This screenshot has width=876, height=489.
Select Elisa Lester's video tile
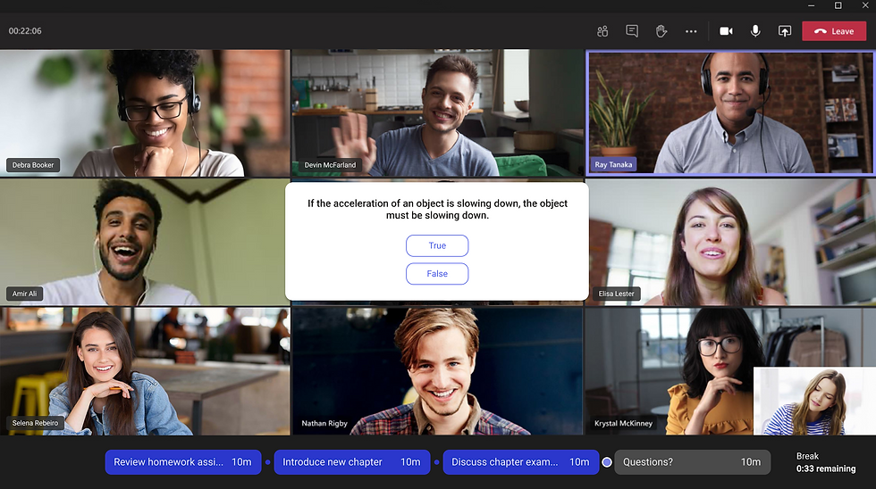731,242
